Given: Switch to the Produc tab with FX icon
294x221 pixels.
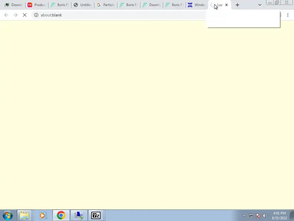Looking at the screenshot, I should (37, 5).
